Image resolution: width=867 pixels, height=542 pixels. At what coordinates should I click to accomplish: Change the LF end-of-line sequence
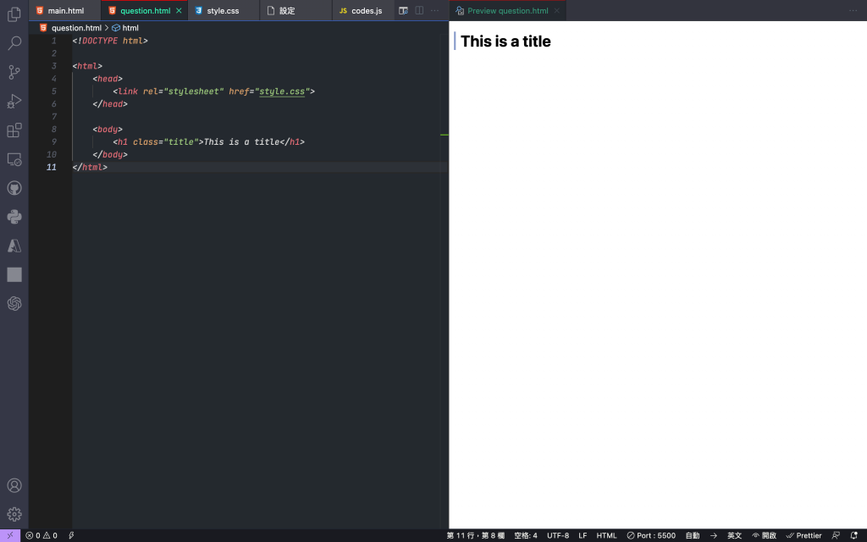[x=583, y=535]
